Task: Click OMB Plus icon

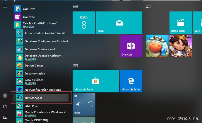Action: click(x=19, y=106)
